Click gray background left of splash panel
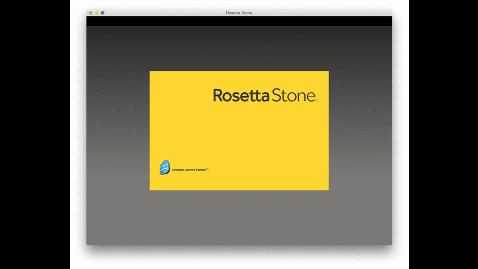 [x=118, y=132]
